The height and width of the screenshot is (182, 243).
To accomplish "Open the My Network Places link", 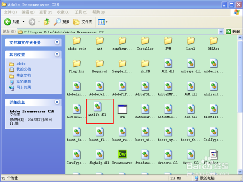I will pyautogui.click(x=23, y=88).
